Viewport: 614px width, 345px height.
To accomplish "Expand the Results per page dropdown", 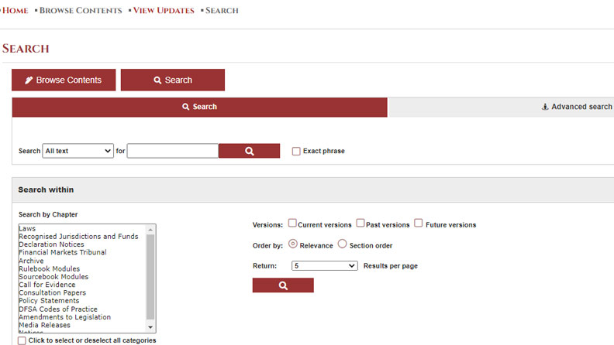I will [323, 265].
